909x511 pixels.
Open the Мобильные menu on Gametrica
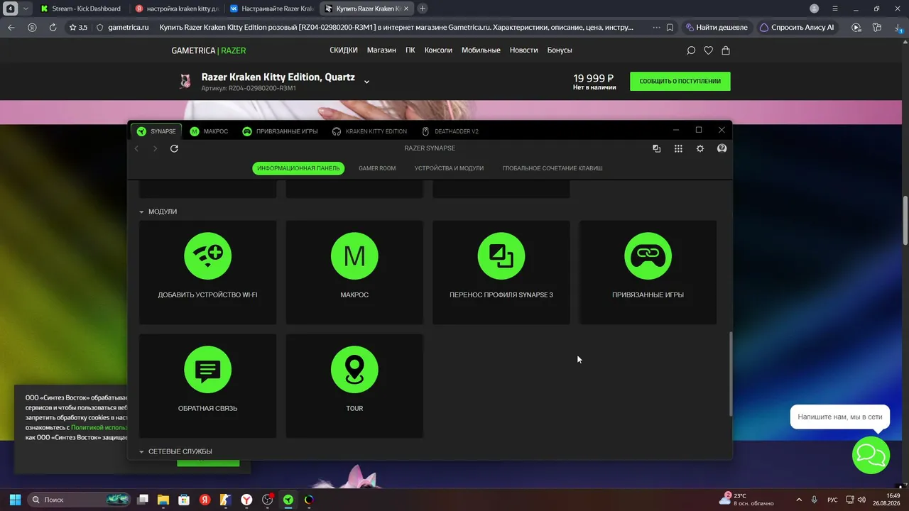tap(481, 50)
